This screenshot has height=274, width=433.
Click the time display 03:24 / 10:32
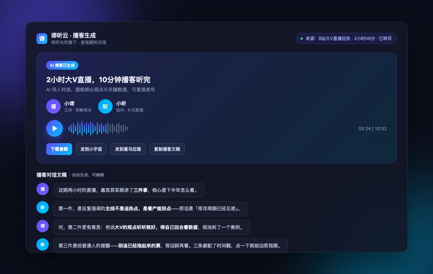(x=373, y=128)
